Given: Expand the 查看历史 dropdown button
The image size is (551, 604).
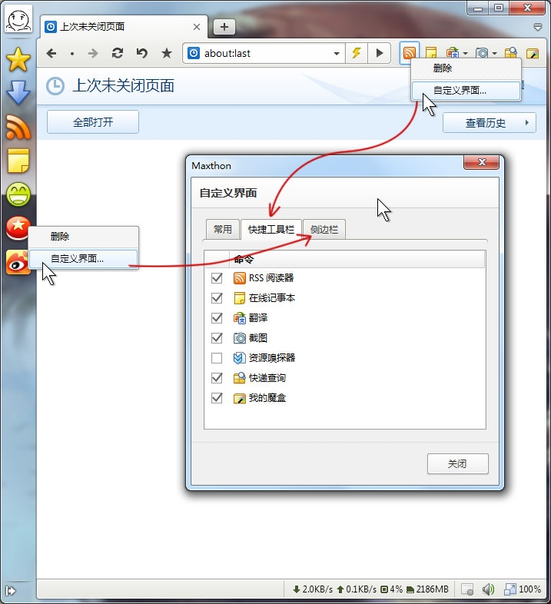Looking at the screenshot, I should tap(489, 123).
